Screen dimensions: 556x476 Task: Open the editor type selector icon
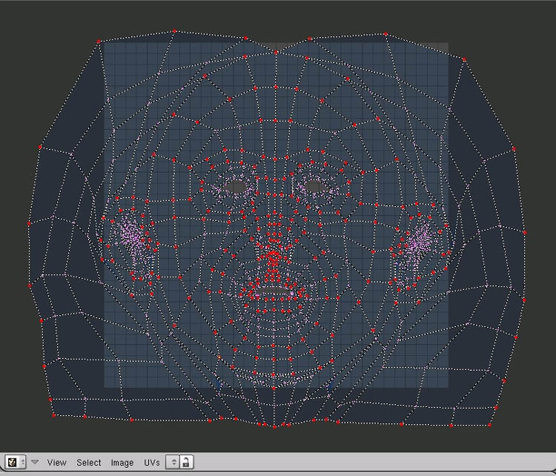tap(13, 463)
